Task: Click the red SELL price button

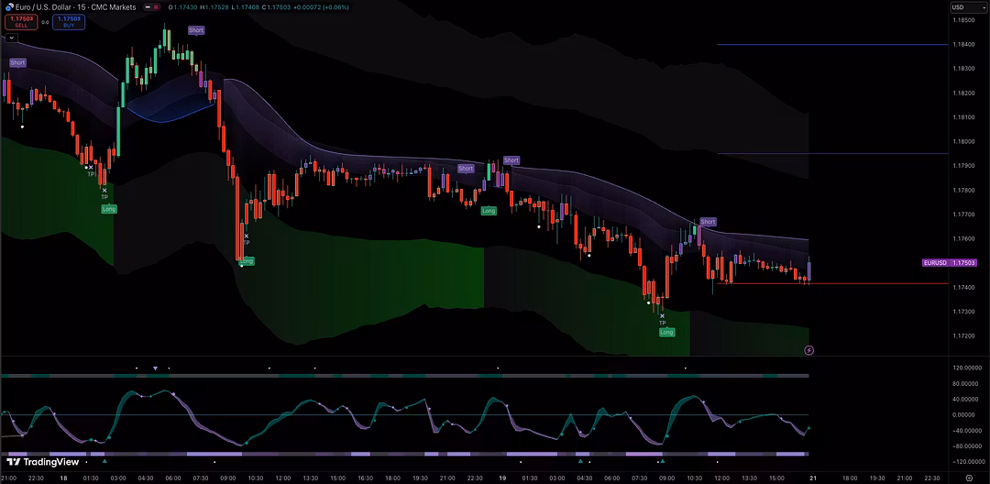Action: 19,21
